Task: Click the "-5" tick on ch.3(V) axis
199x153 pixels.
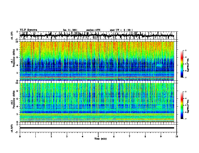Action: 17,132
